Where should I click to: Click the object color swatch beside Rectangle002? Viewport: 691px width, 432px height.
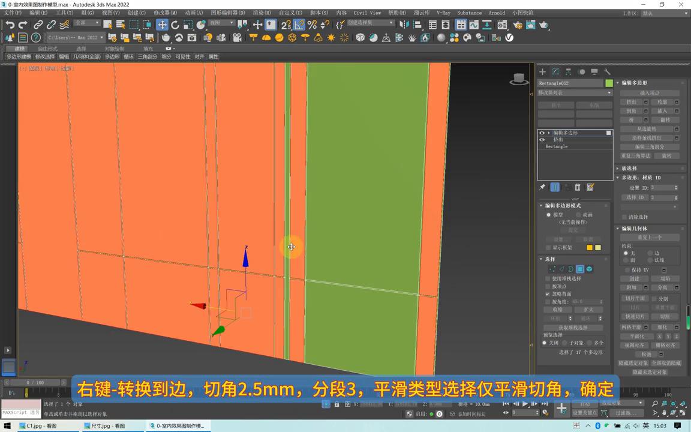coord(609,83)
